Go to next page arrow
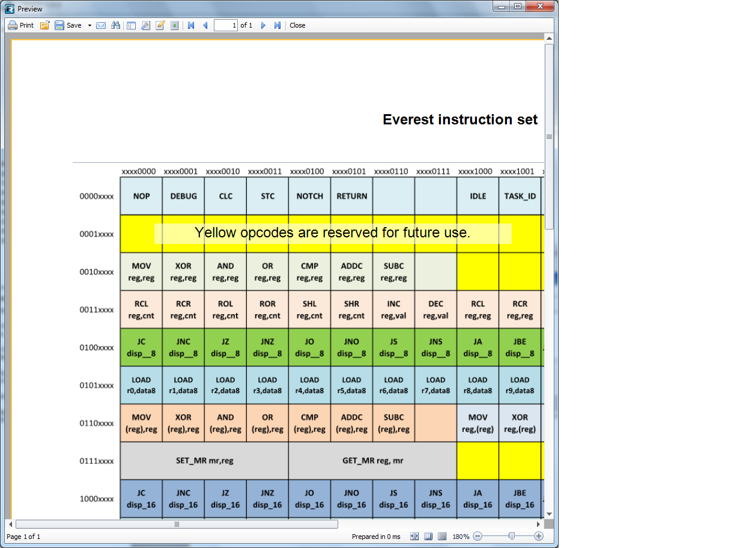 [263, 25]
